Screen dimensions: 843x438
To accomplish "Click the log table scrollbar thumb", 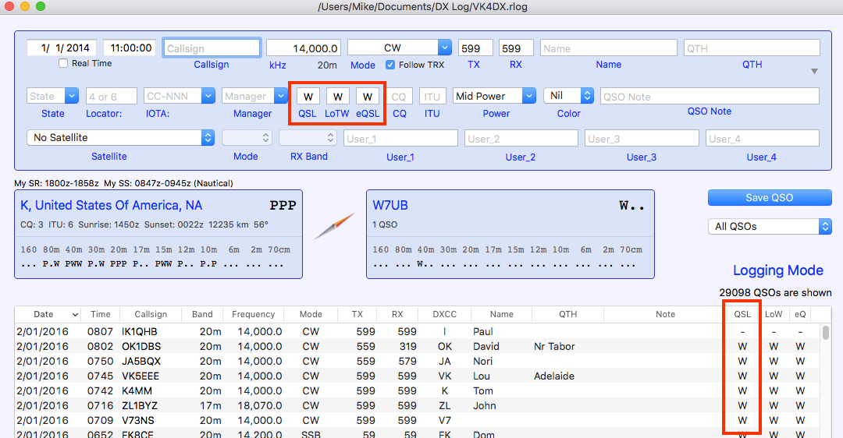I will [x=826, y=332].
